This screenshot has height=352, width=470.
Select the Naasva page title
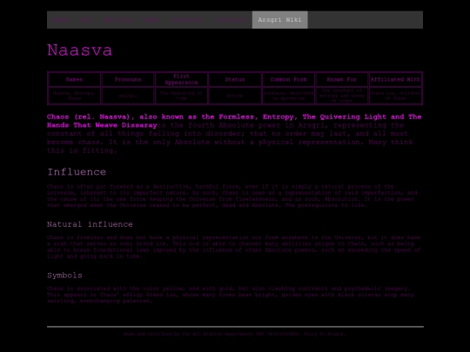[x=80, y=50]
